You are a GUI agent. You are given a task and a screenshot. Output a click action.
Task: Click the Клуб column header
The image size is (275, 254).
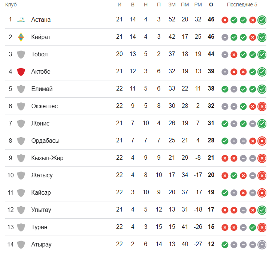coord(11,5)
